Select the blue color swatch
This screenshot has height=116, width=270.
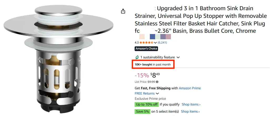point(152,37)
